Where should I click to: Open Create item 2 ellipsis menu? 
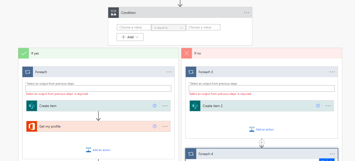click(x=328, y=106)
